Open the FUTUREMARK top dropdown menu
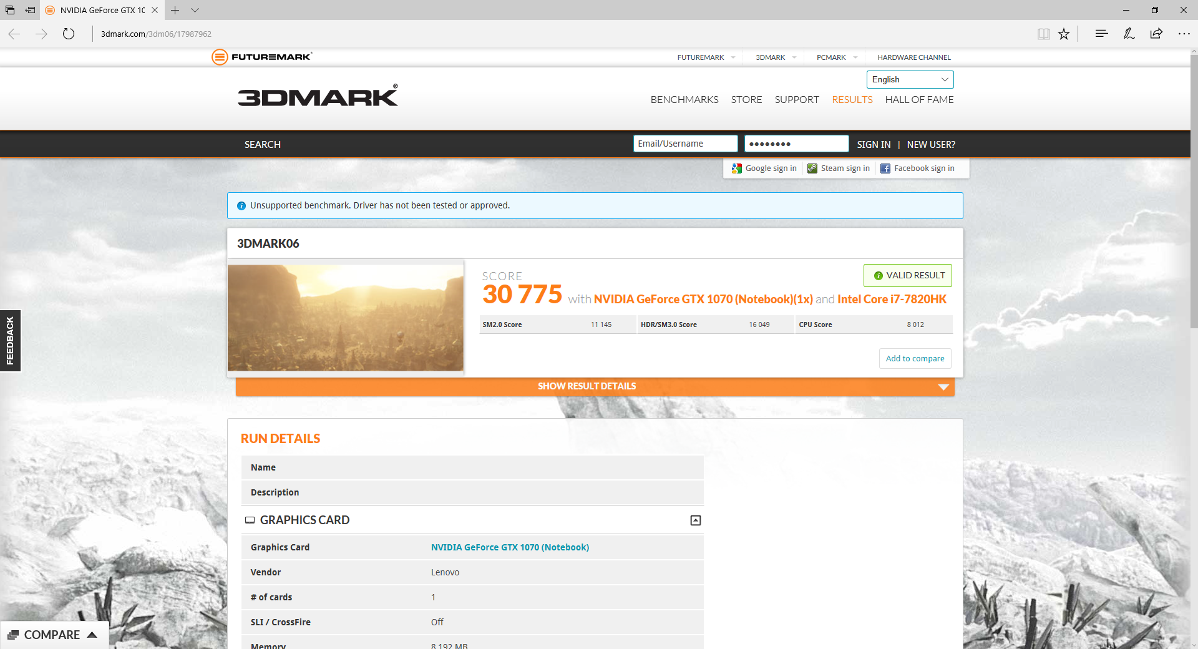The width and height of the screenshot is (1198, 649). pyautogui.click(x=706, y=57)
